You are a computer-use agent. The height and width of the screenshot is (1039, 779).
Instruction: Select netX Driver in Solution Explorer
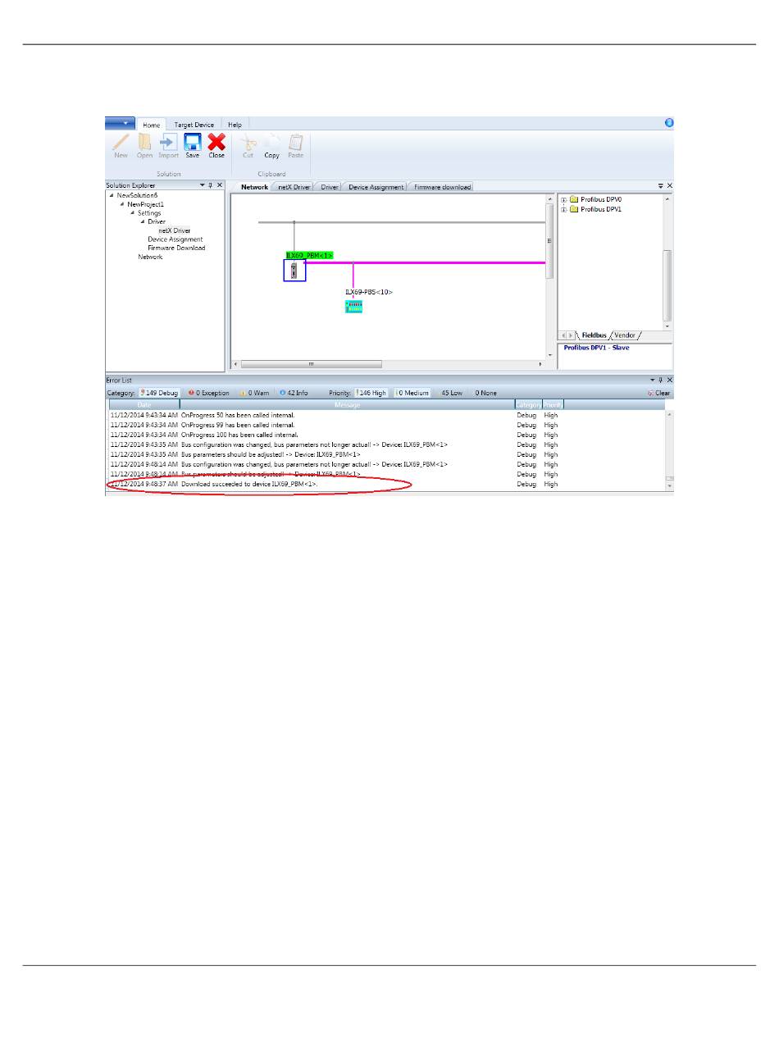174,230
